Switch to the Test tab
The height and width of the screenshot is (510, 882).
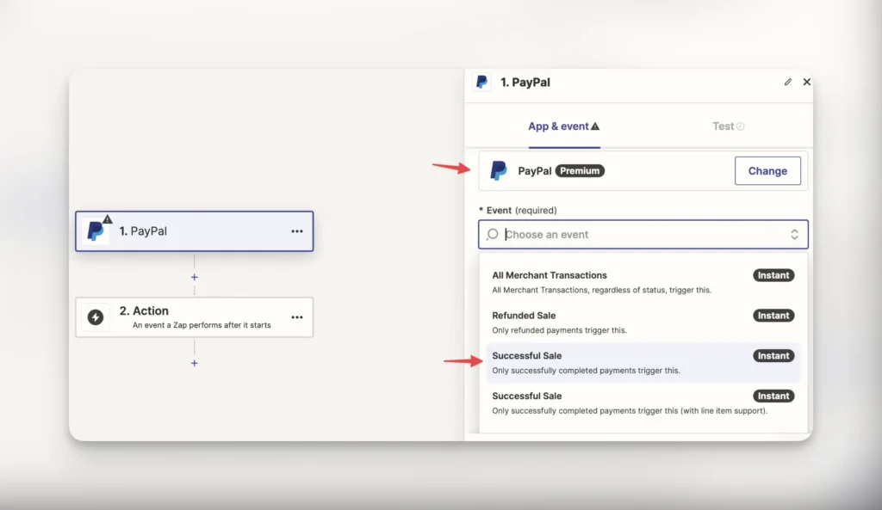click(728, 126)
